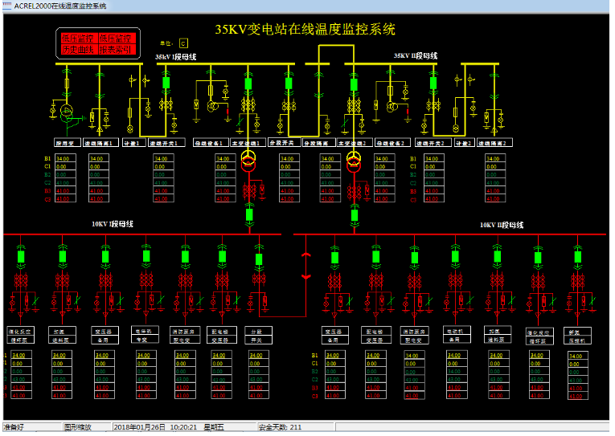Screen dimensions: 615x436
Task: Toggle the green breaker above 进线开关2
Action: tap(433, 83)
